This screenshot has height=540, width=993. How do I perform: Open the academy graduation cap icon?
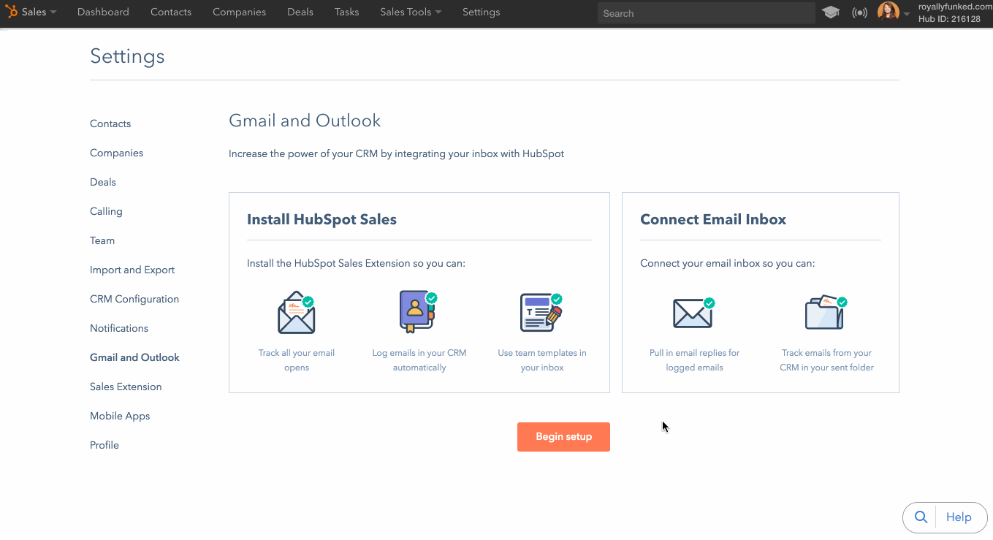tap(831, 12)
